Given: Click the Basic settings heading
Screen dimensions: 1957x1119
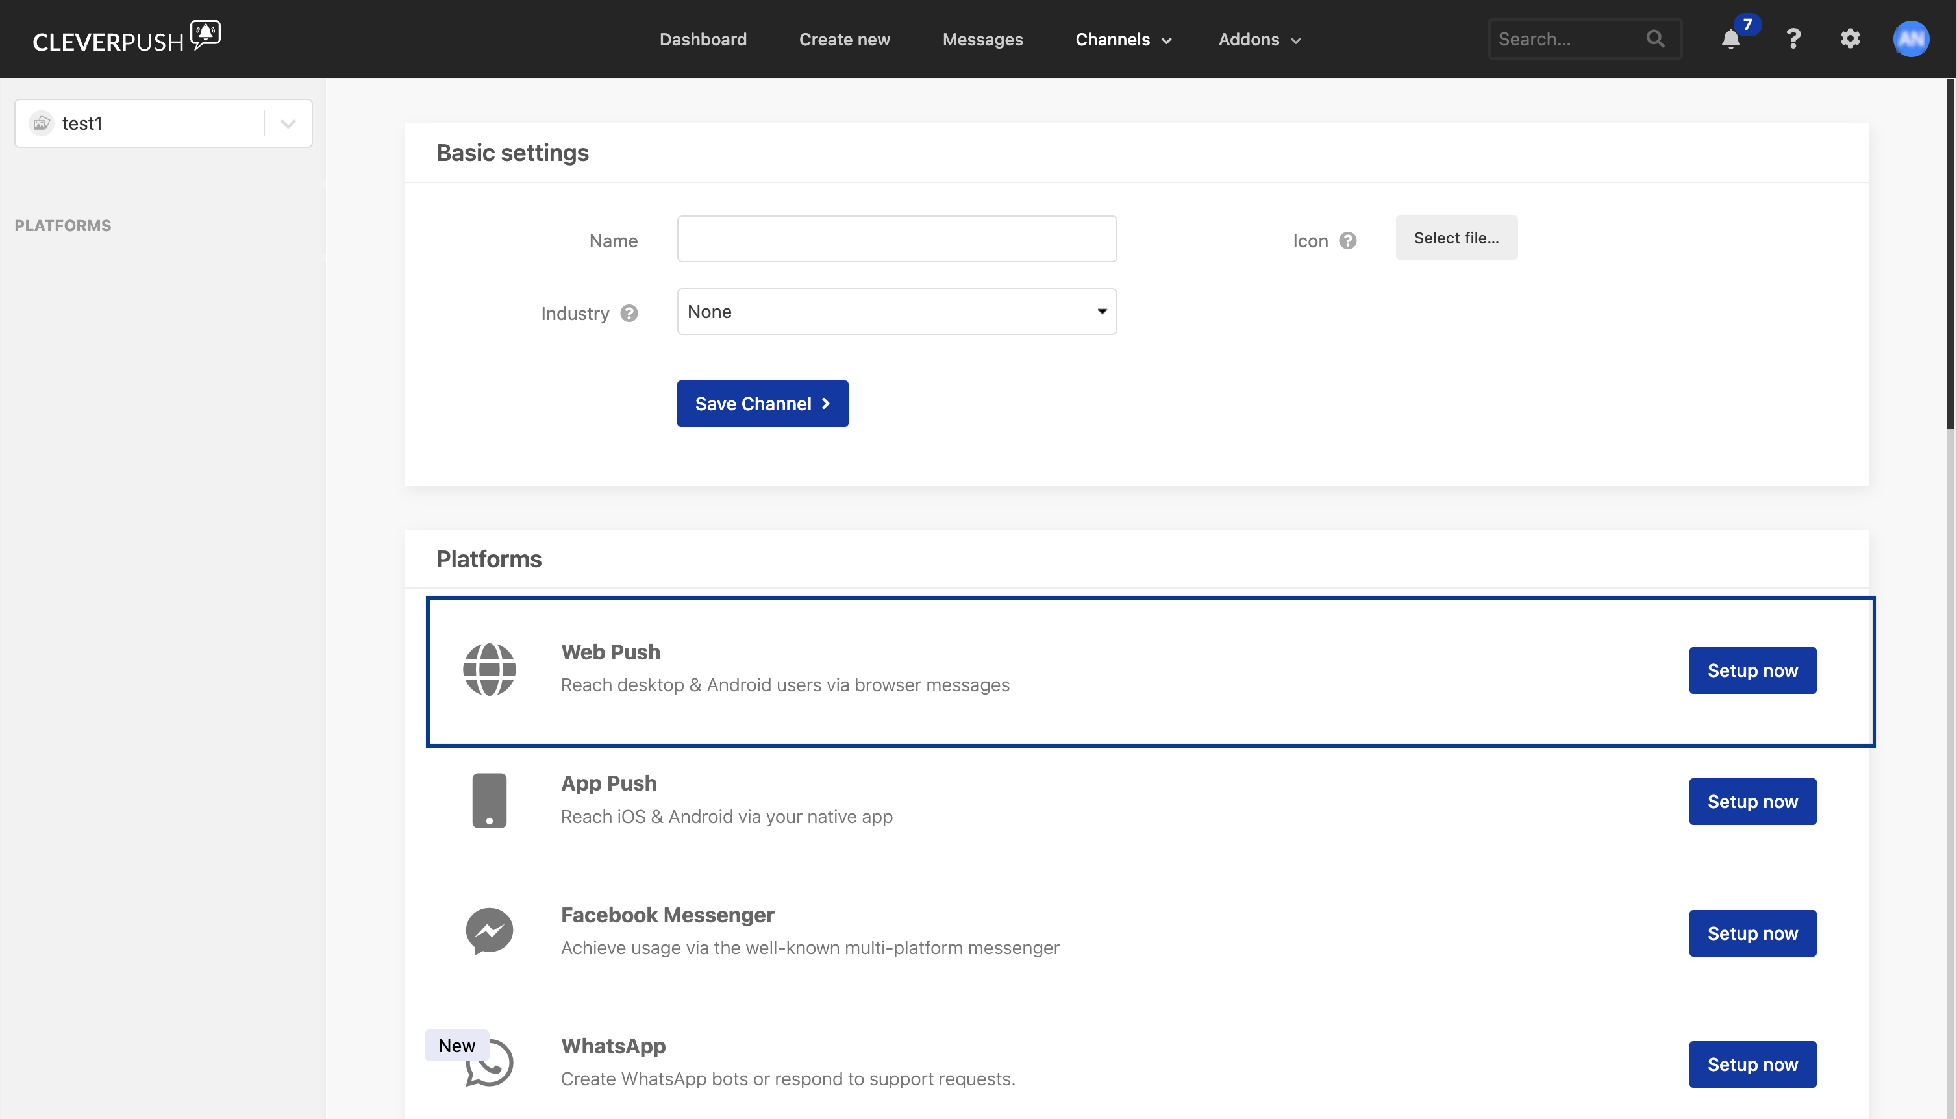Looking at the screenshot, I should pos(513,153).
